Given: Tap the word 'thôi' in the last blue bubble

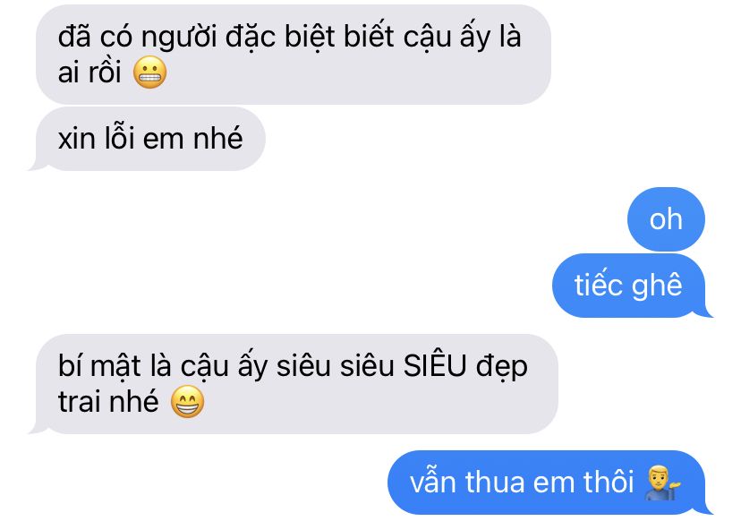Looking at the screenshot, I should point(609,482).
